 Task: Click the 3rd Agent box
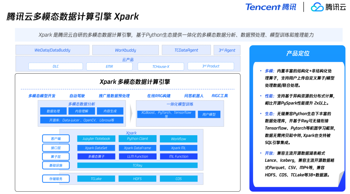click(x=227, y=50)
